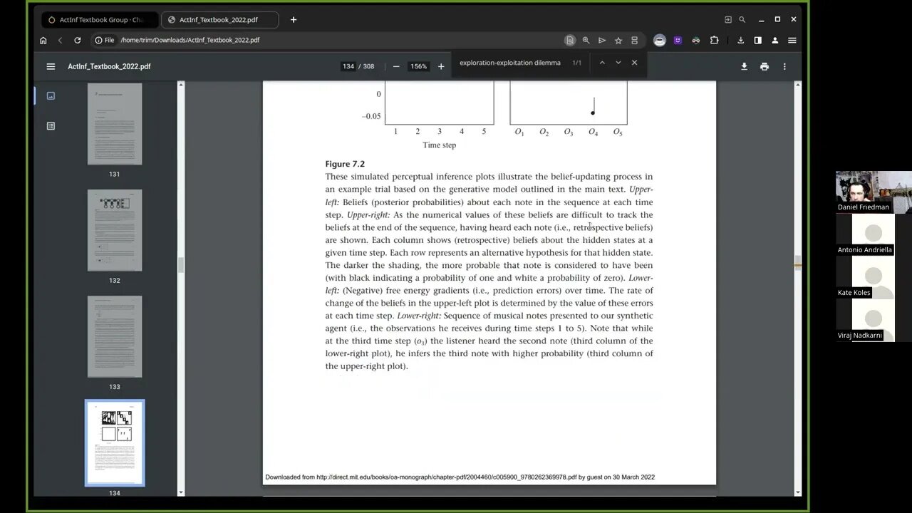Click the address bar URL
Image resolution: width=912 pixels, height=513 pixels.
coord(190,40)
